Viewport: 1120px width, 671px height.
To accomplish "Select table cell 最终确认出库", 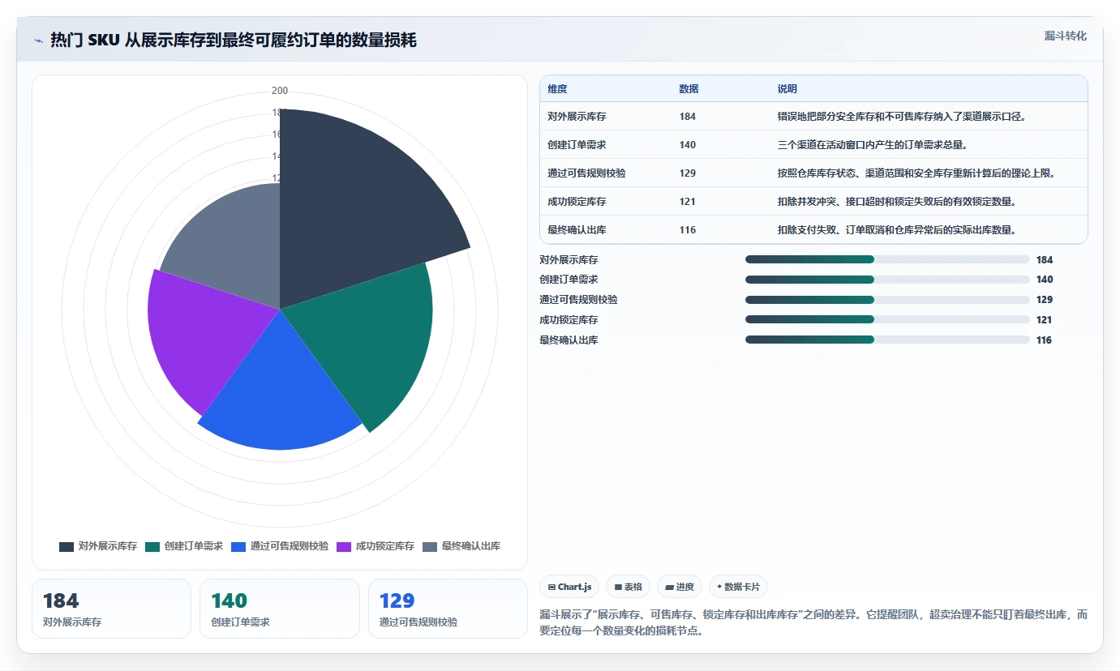I will pyautogui.click(x=577, y=230).
